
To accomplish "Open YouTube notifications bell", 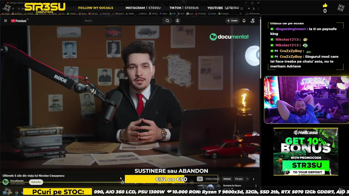I will click(244, 21).
